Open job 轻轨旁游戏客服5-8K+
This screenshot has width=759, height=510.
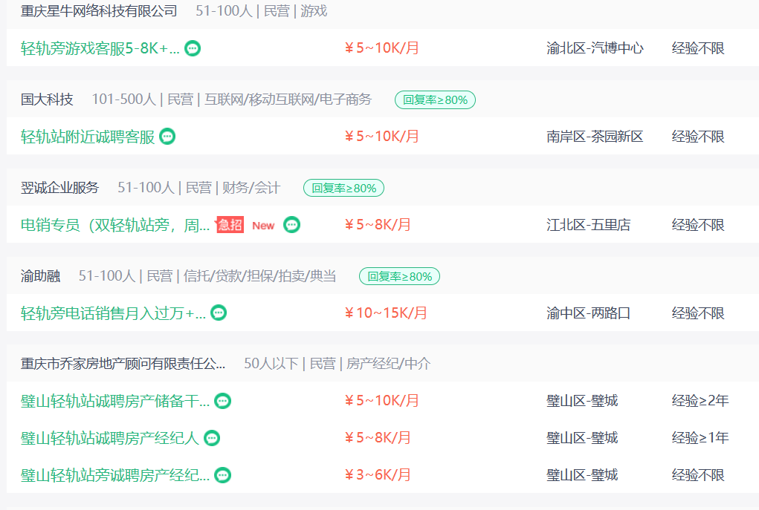tap(100, 48)
